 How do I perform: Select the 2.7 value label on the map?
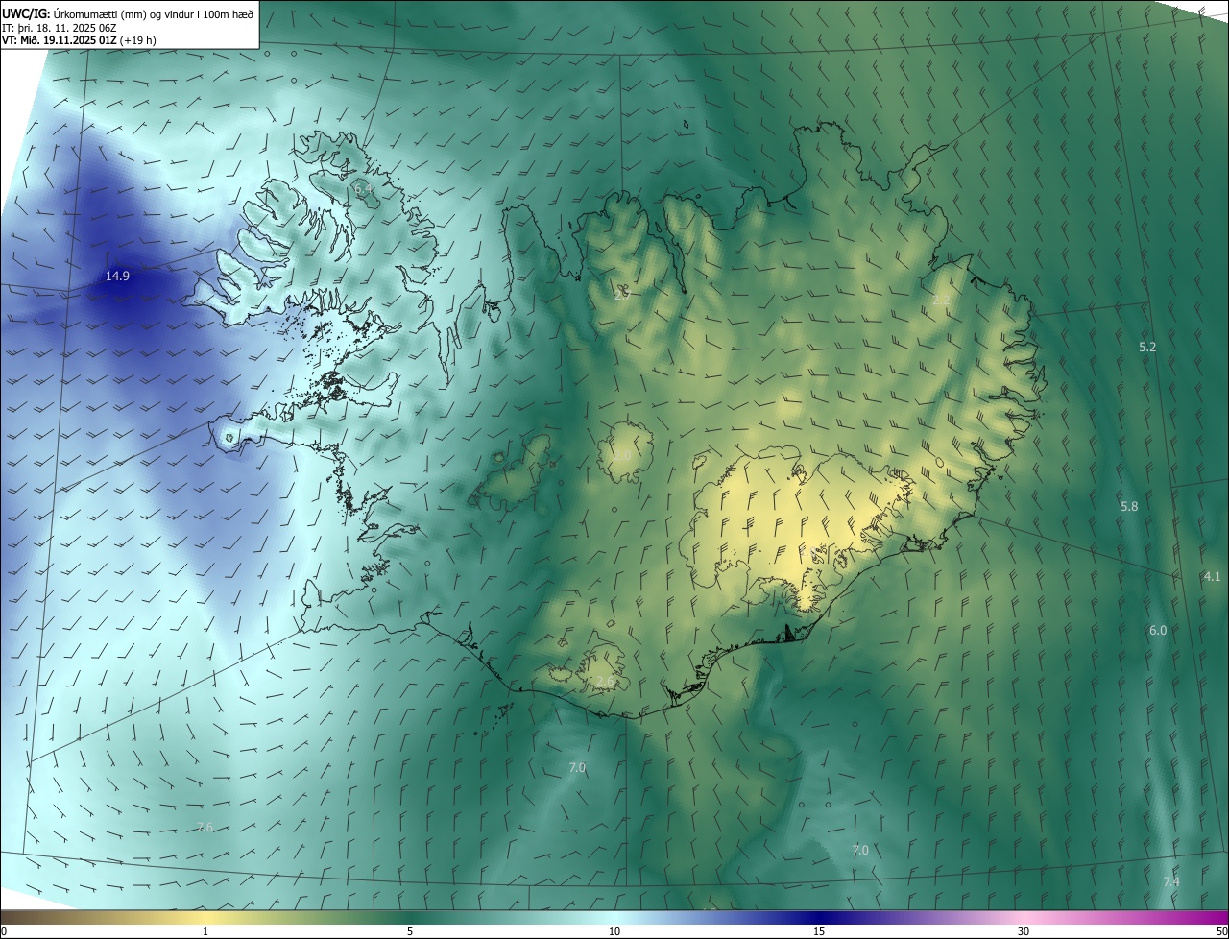click(622, 294)
